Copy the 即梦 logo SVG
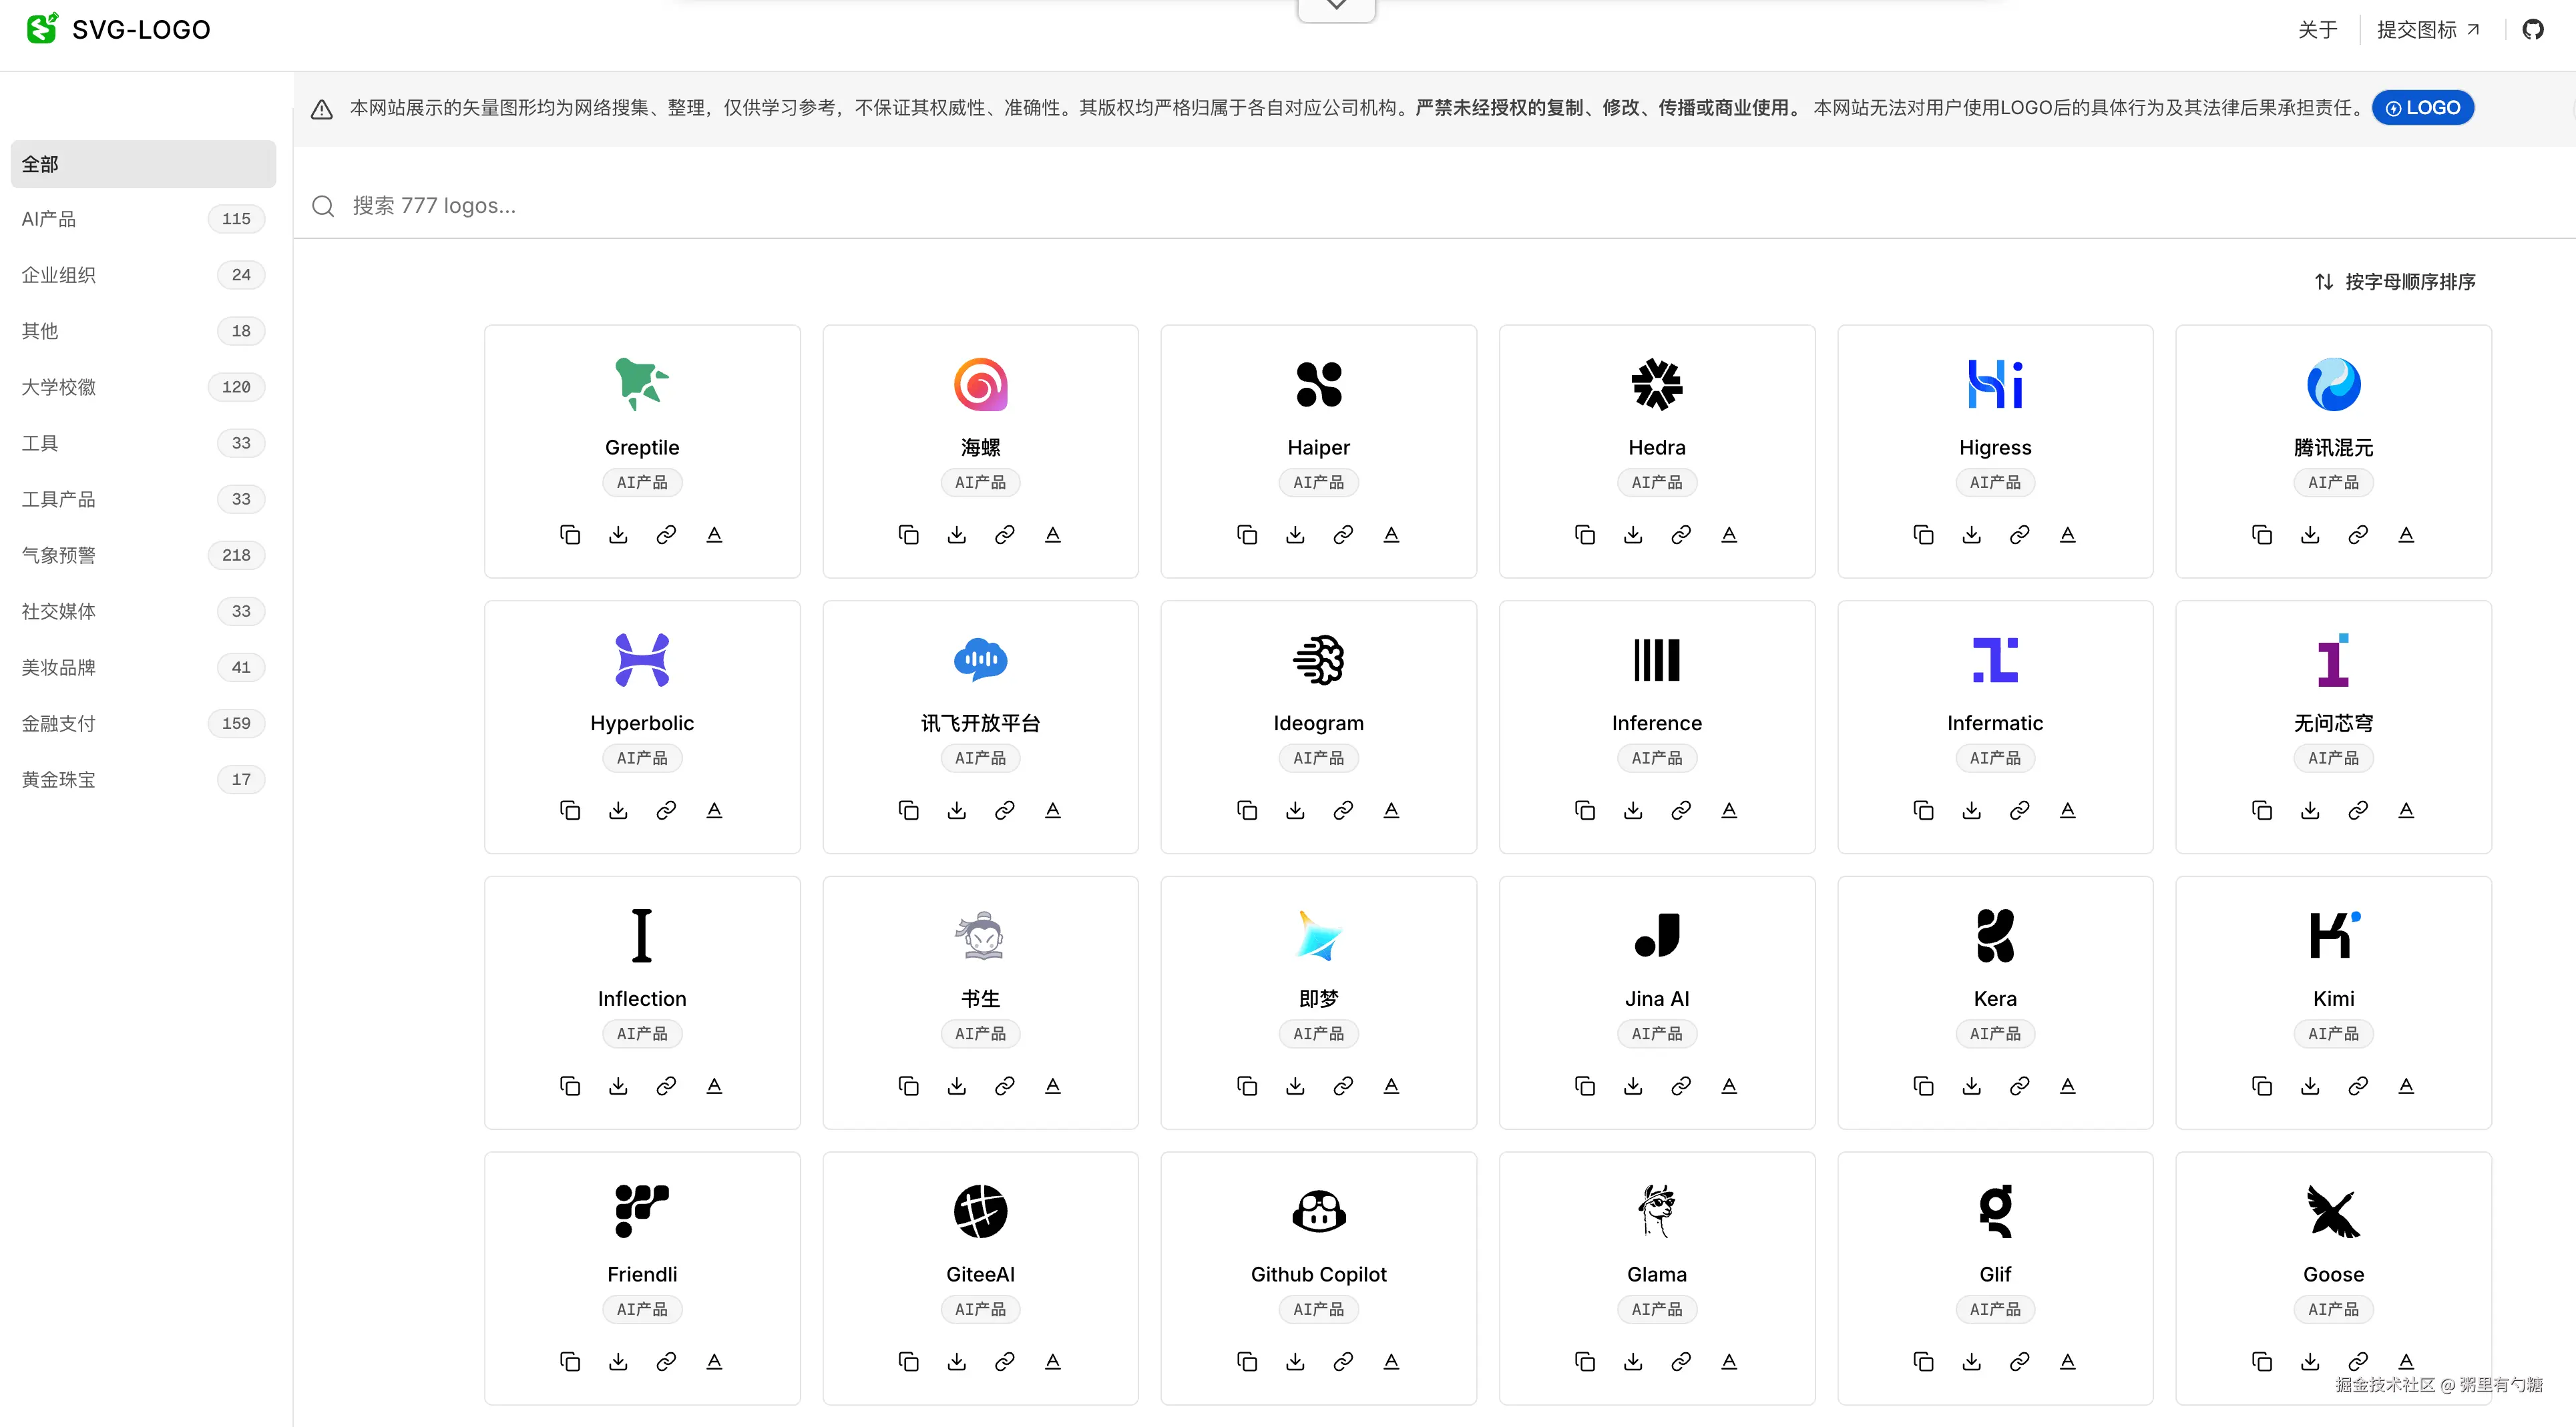 pos(1247,1086)
